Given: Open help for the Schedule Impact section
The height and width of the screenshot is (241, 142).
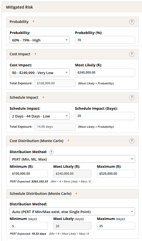Looking at the screenshot, I should (x=132, y=98).
